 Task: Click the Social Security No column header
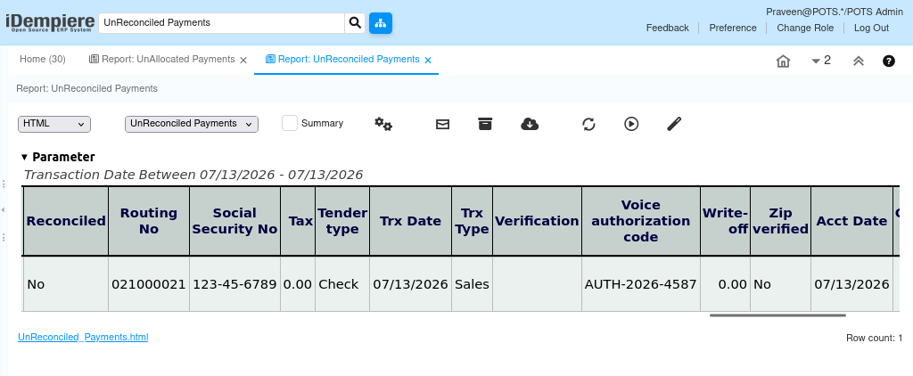coord(234,221)
